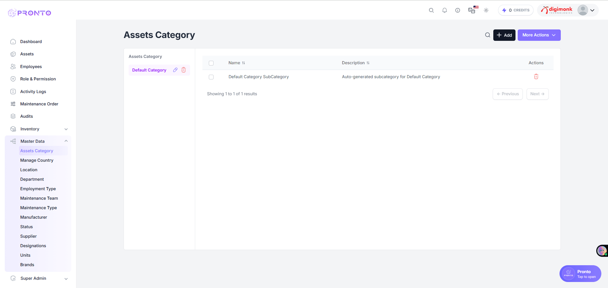Viewport: 608px width, 288px height.
Task: Check the select-all checkbox in table header
Action: coord(211,63)
